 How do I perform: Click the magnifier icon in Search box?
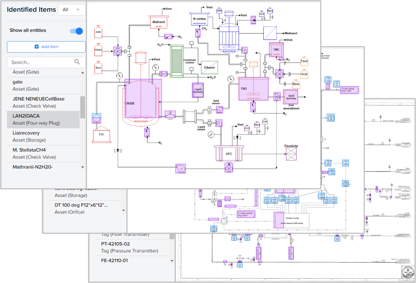77,62
